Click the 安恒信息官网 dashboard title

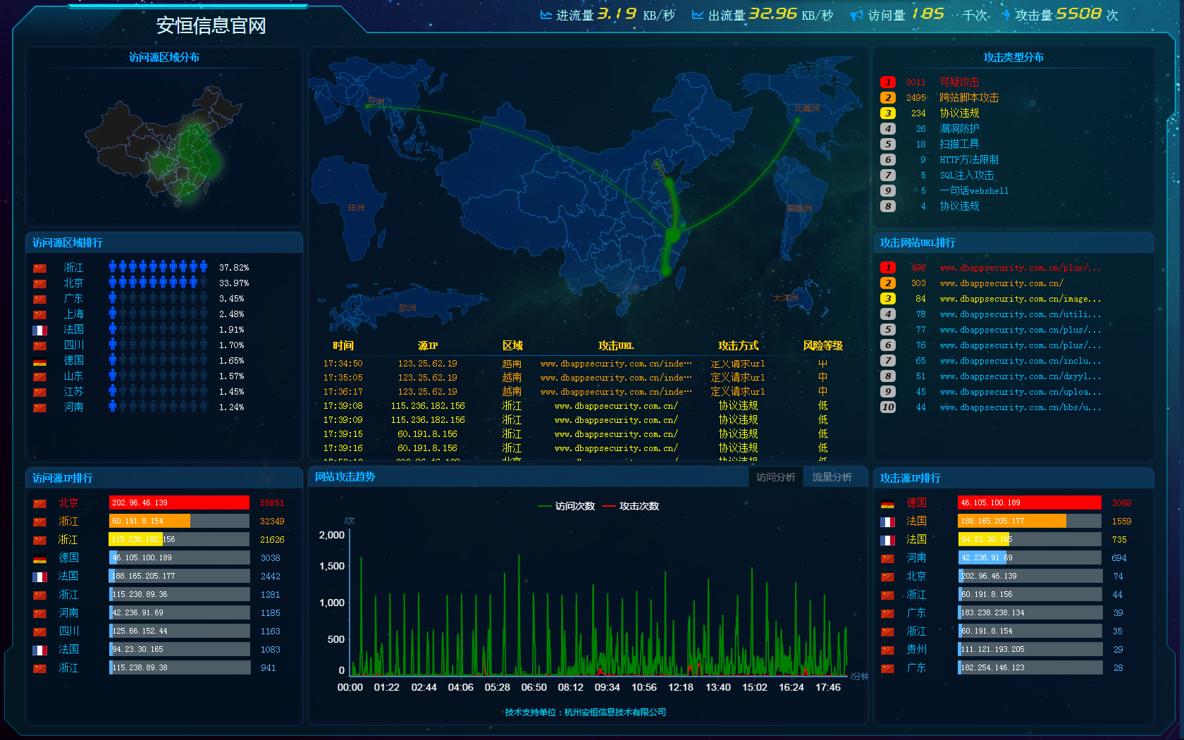[211, 26]
